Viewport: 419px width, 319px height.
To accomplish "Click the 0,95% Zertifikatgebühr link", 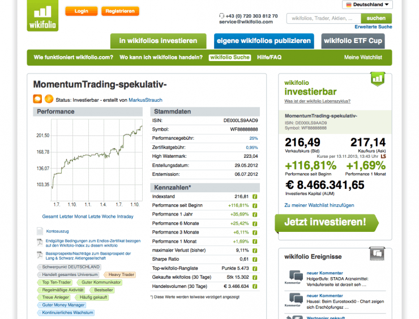I will [252, 148].
